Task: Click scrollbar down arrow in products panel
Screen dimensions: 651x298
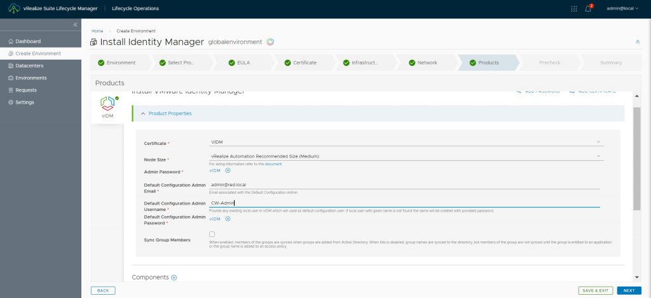Action: click(x=637, y=277)
